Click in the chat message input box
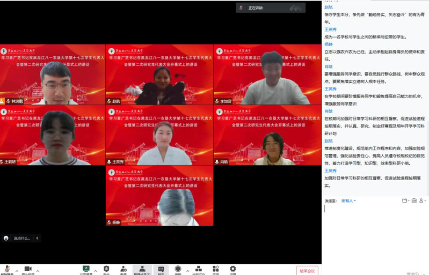 (x=375, y=231)
